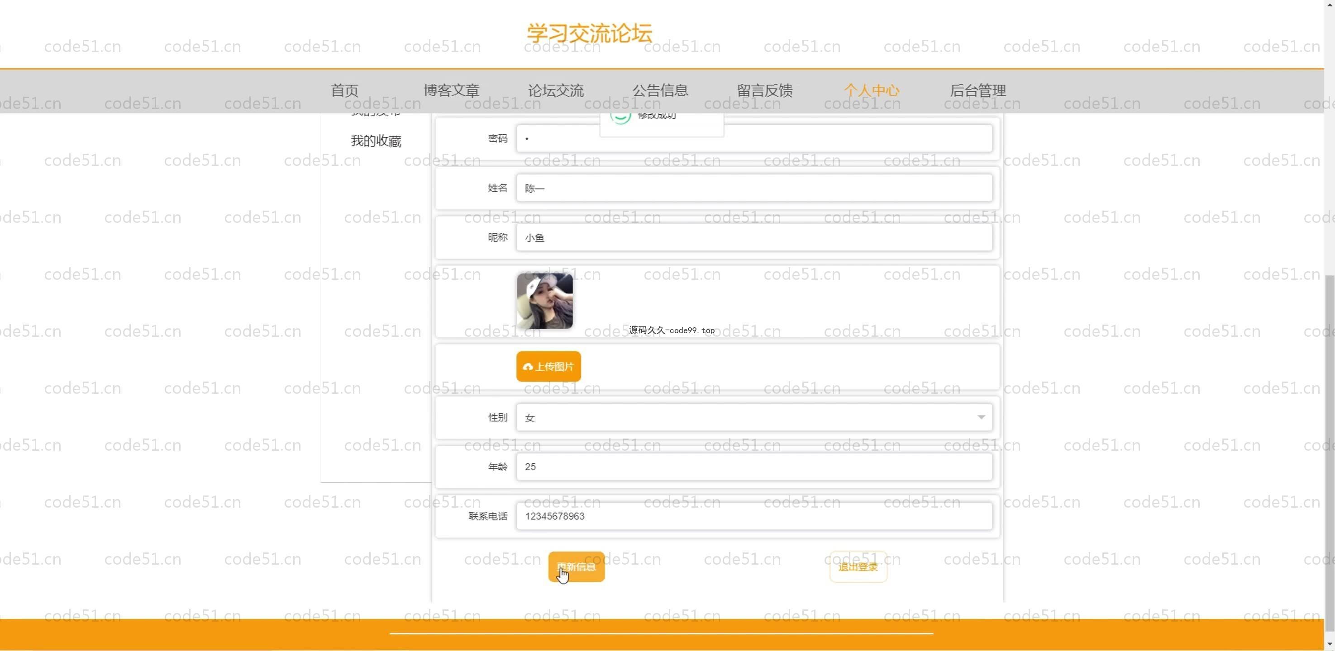The width and height of the screenshot is (1335, 651).
Task: Open 后台管理 in the nav bar
Action: tap(977, 90)
